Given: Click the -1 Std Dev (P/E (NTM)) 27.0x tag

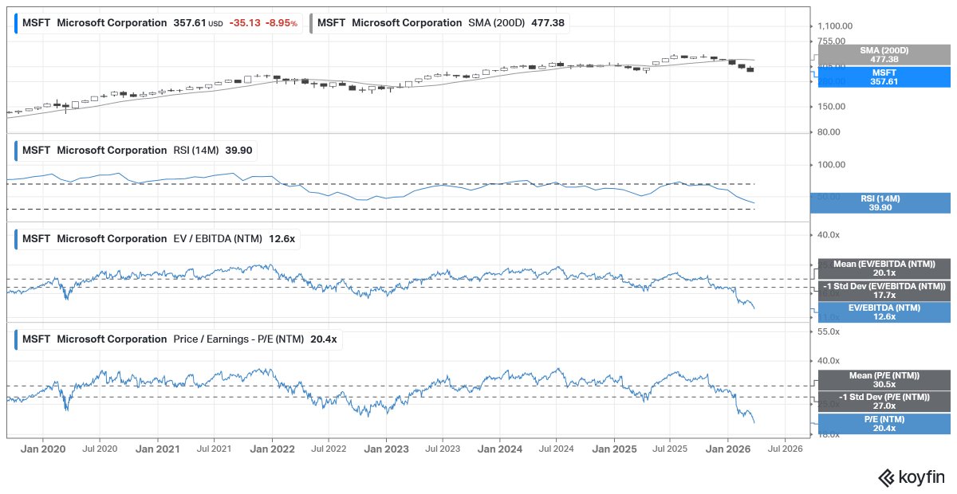Looking at the screenshot, I should (884, 402).
